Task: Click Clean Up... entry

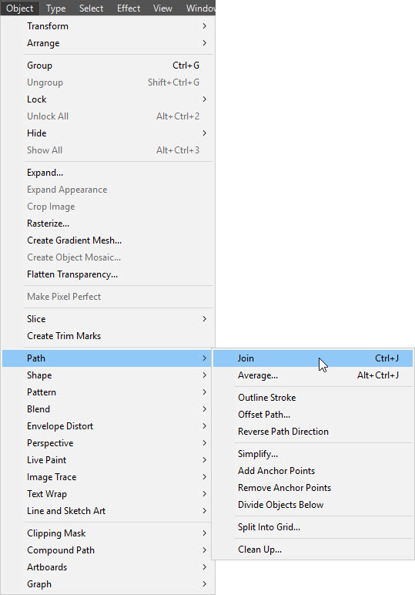Action: [313, 550]
